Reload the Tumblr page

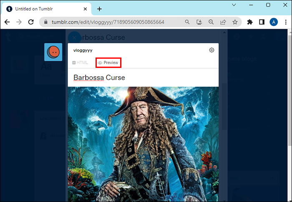pos(31,22)
